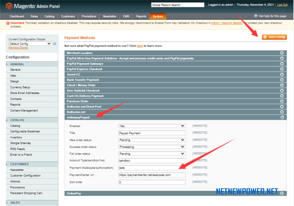Open the Fail order status dropdown
Image resolution: width=294 pixels, height=206 pixels.
click(152, 154)
